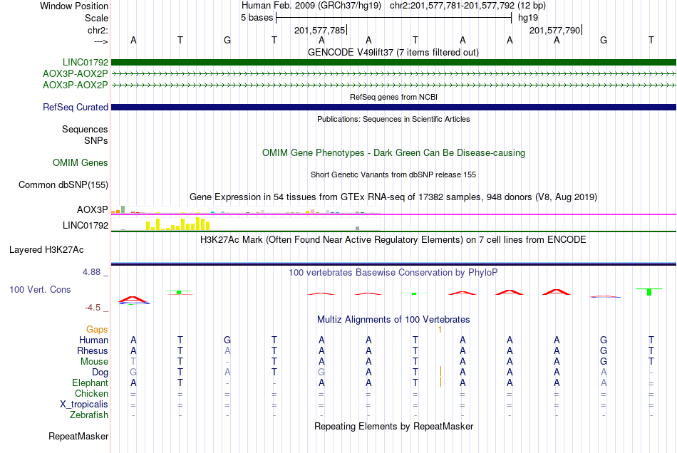
Task: Click the blue Layered H3K27Ac signal line
Action: (393, 264)
